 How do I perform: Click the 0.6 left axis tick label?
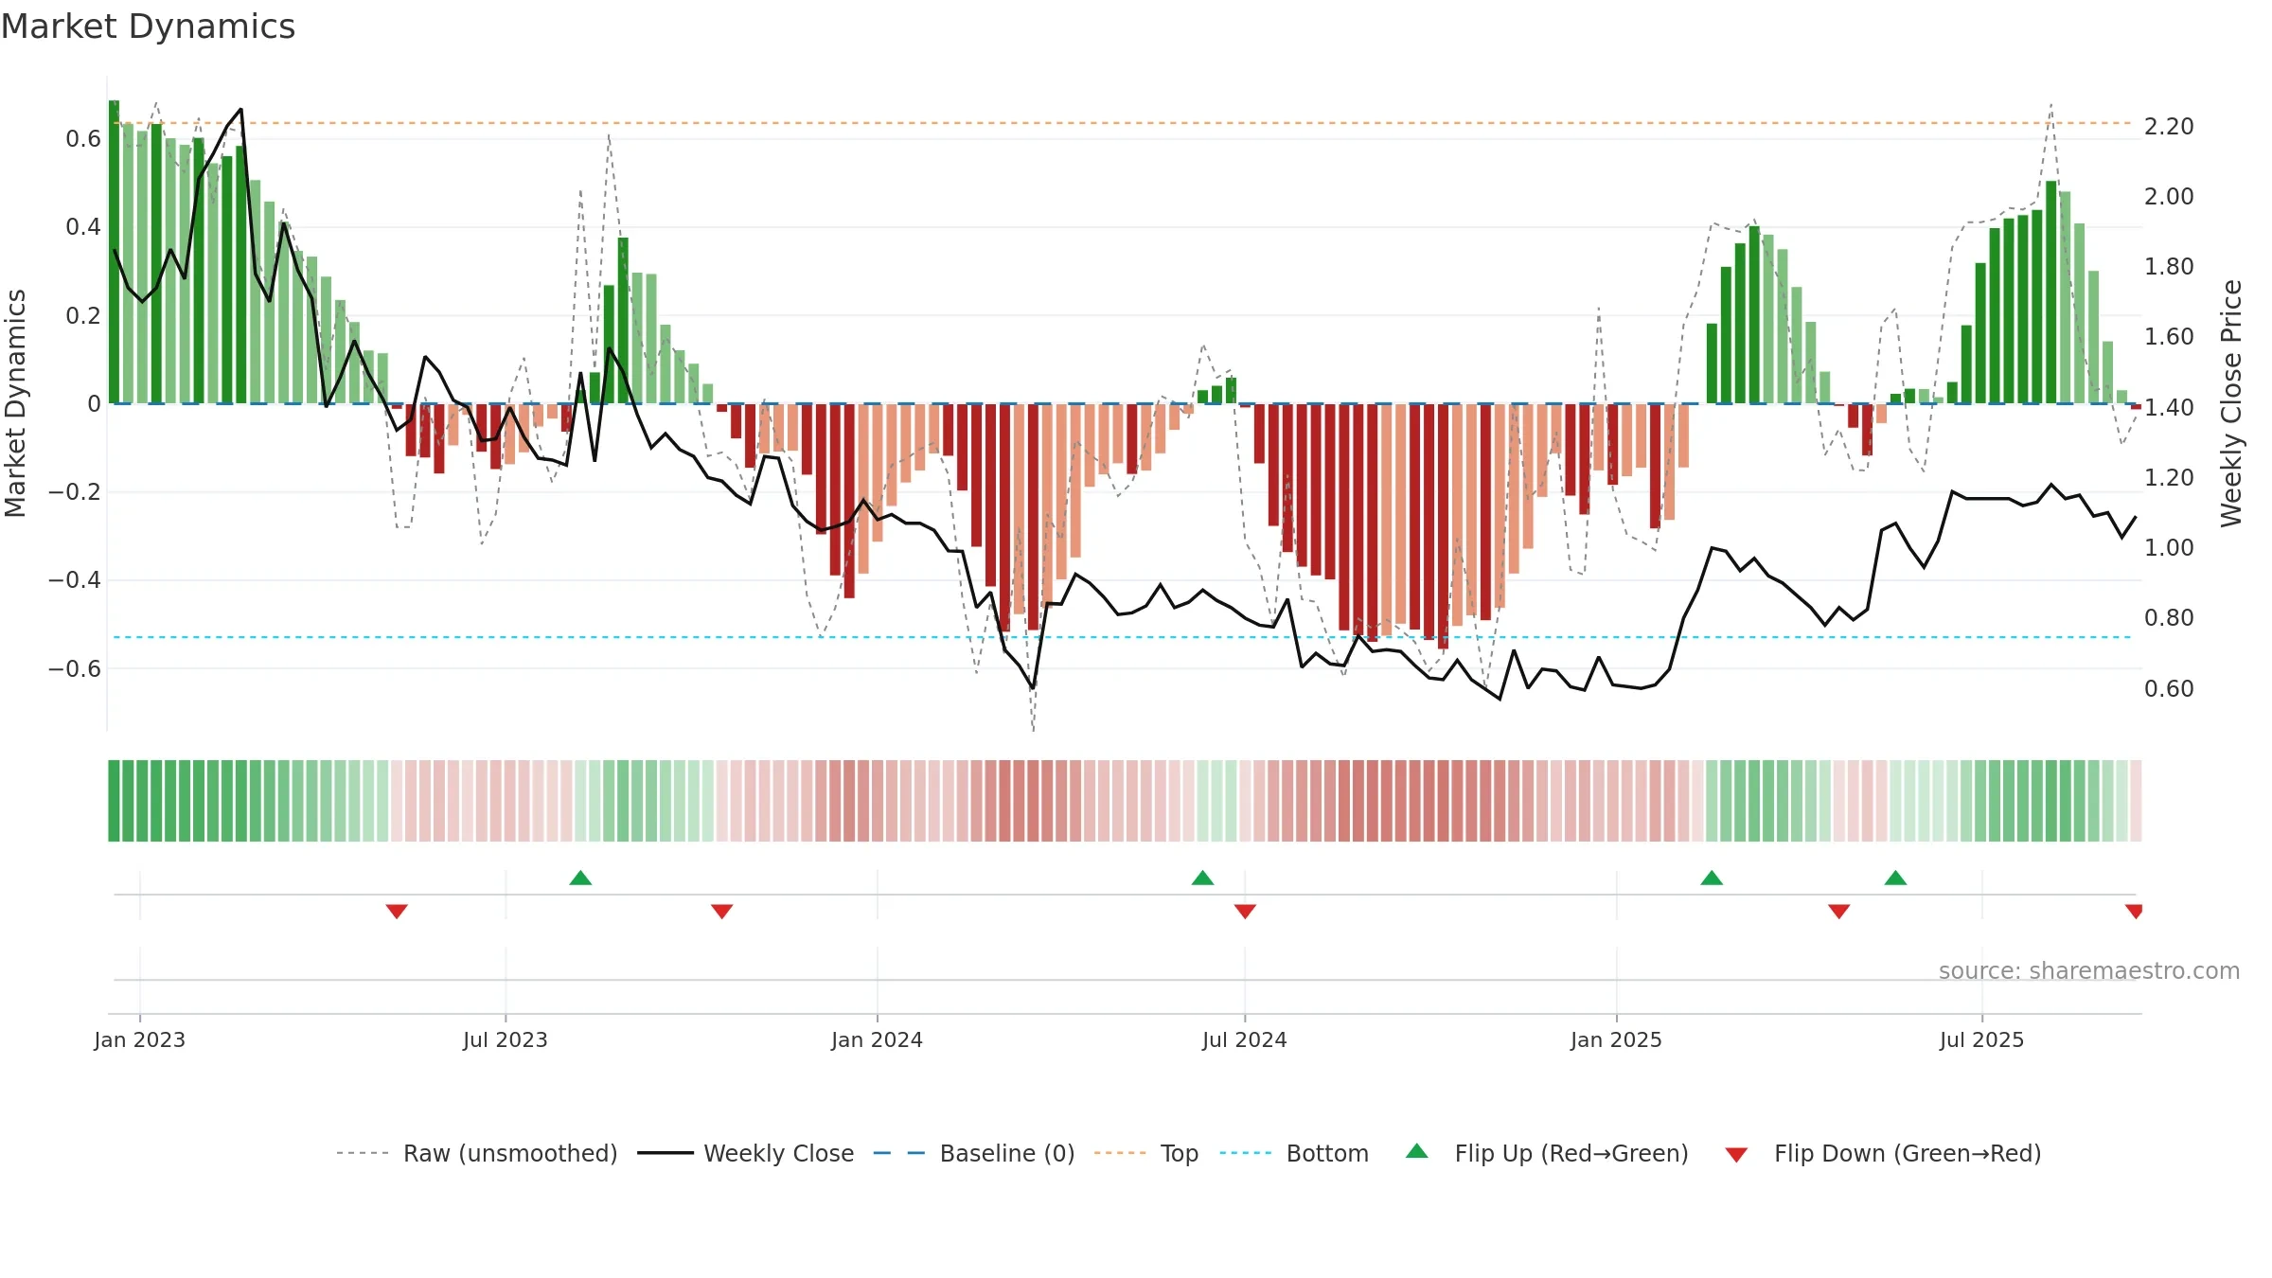pyautogui.click(x=83, y=139)
